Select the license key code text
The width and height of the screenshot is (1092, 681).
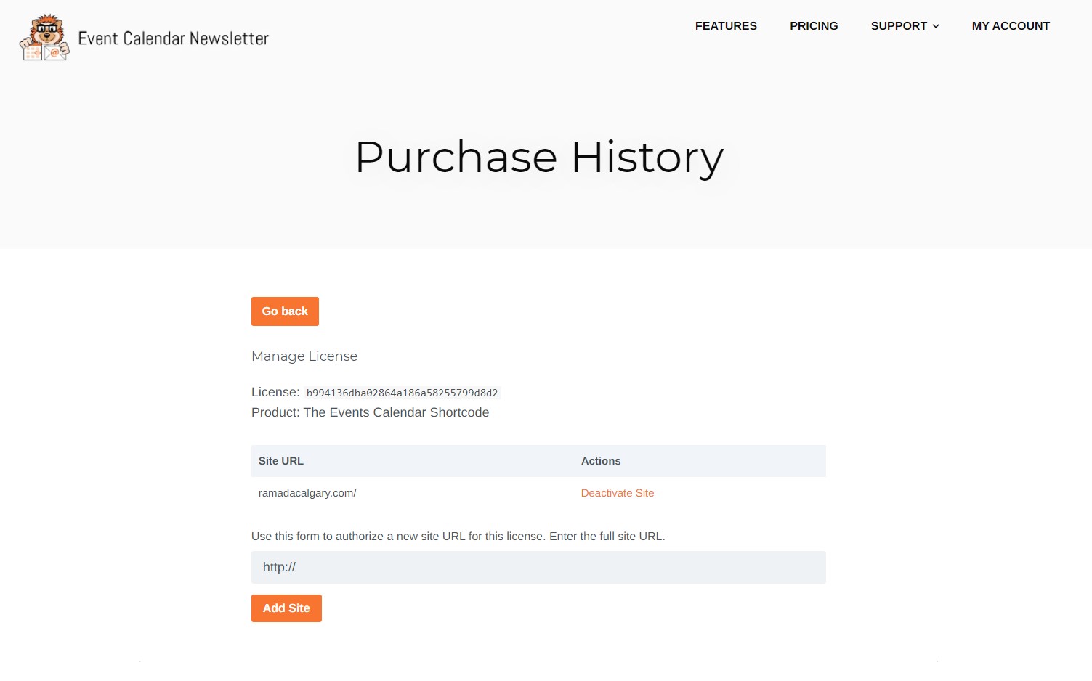402,393
